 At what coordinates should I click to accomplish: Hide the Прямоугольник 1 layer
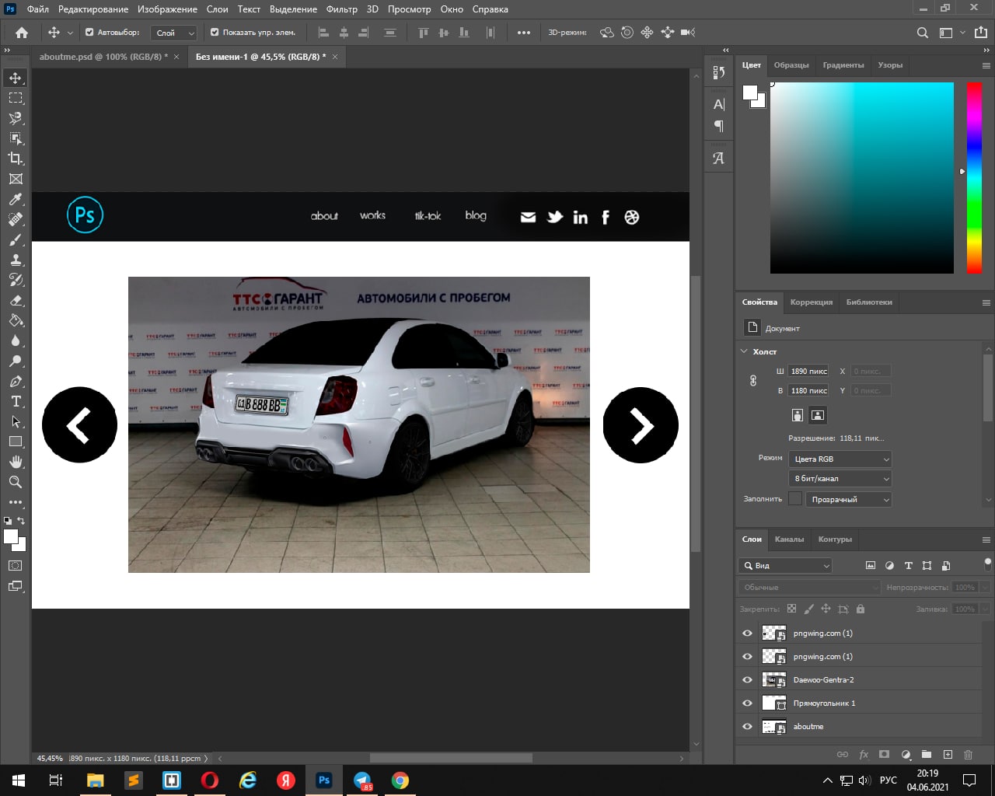[x=748, y=703]
